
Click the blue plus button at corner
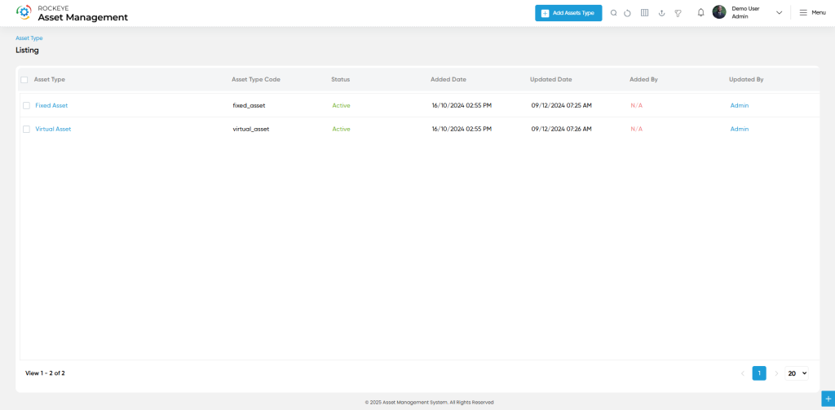pos(828,399)
